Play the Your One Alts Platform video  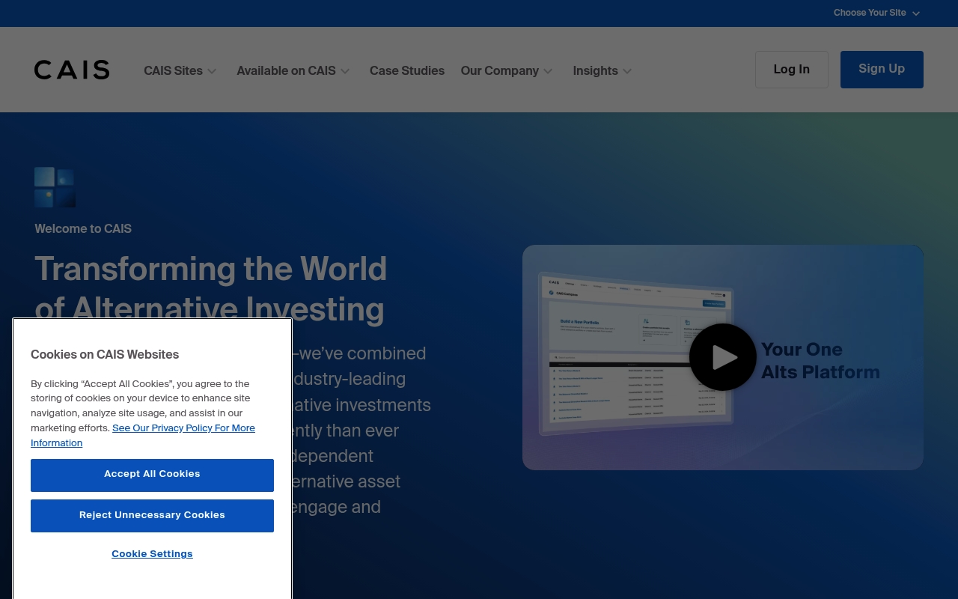pos(723,357)
